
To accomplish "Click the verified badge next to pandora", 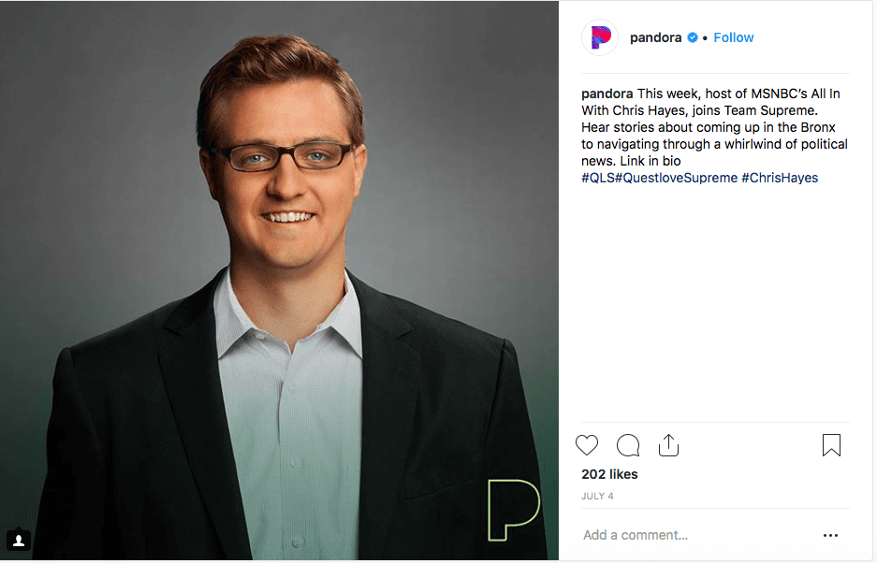I will [x=693, y=37].
